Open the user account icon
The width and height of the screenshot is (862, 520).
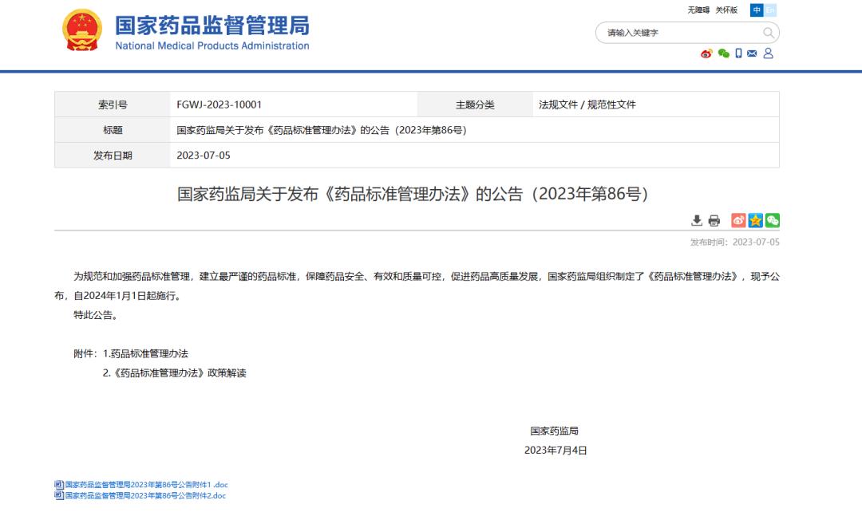[x=768, y=53]
